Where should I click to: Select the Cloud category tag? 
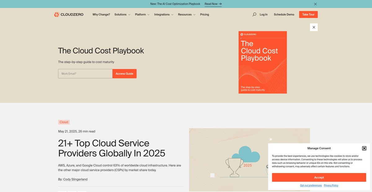[64, 122]
